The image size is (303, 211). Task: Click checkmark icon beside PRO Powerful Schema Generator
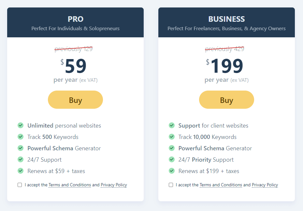[x=21, y=148]
